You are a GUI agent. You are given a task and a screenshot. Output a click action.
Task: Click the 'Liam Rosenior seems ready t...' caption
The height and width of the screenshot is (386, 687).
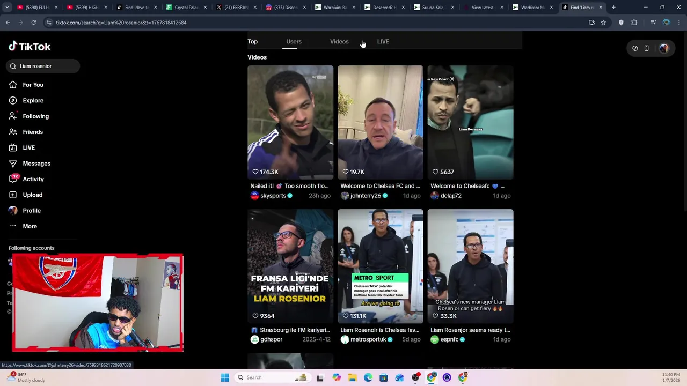pos(470,330)
